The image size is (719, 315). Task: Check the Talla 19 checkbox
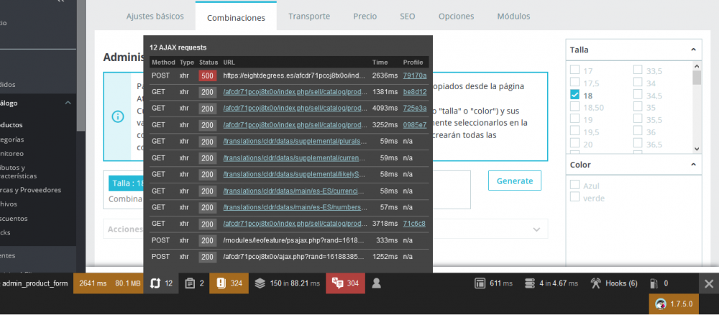(x=574, y=119)
